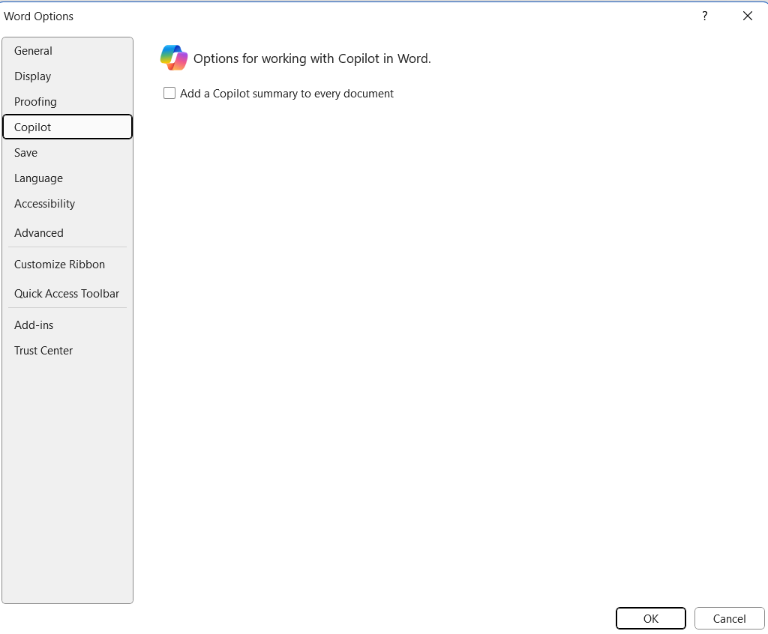
Task: Enable Add a Copilot summary checkbox
Action: [x=169, y=93]
